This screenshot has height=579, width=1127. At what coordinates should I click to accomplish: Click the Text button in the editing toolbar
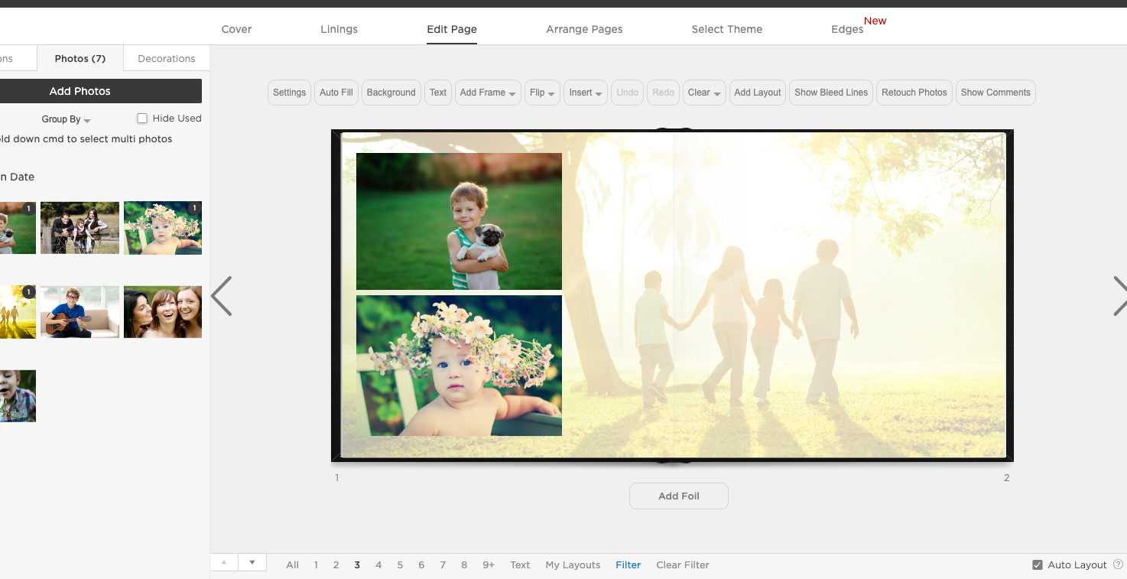438,93
